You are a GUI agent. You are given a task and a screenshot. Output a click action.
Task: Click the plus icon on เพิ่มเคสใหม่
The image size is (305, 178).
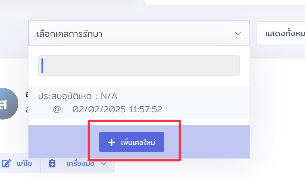[111, 142]
